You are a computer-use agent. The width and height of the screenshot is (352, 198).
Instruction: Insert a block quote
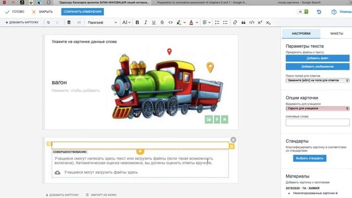(243, 23)
